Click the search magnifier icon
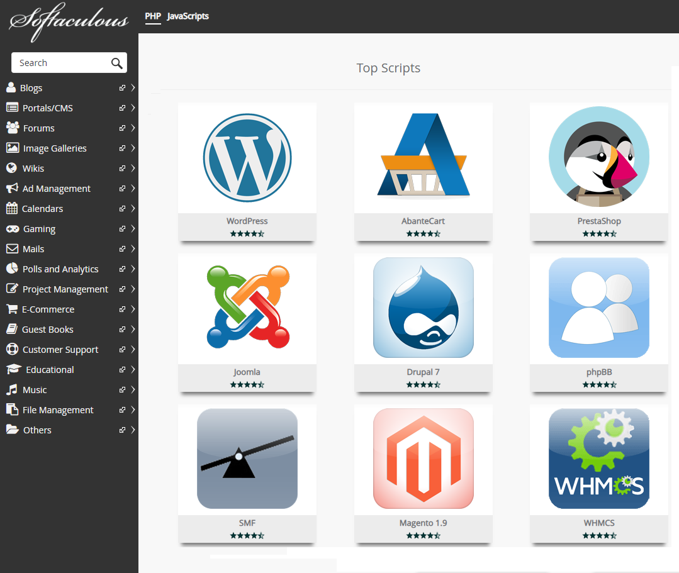Image resolution: width=679 pixels, height=573 pixels. 116,63
